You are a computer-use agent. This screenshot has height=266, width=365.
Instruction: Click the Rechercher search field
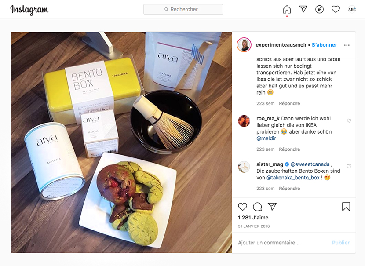click(x=183, y=9)
